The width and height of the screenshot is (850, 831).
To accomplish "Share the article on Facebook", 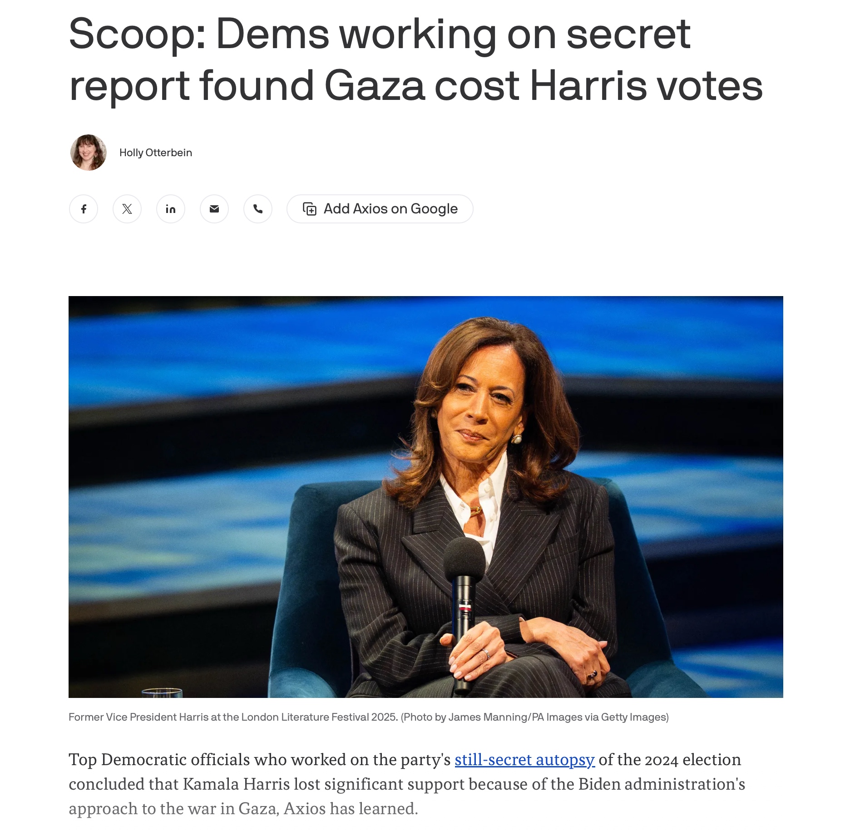I will point(84,209).
